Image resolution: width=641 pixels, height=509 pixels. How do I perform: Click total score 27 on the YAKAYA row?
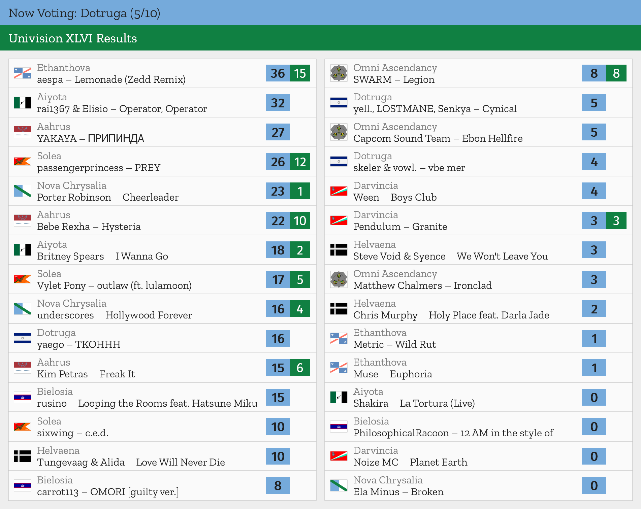278,132
